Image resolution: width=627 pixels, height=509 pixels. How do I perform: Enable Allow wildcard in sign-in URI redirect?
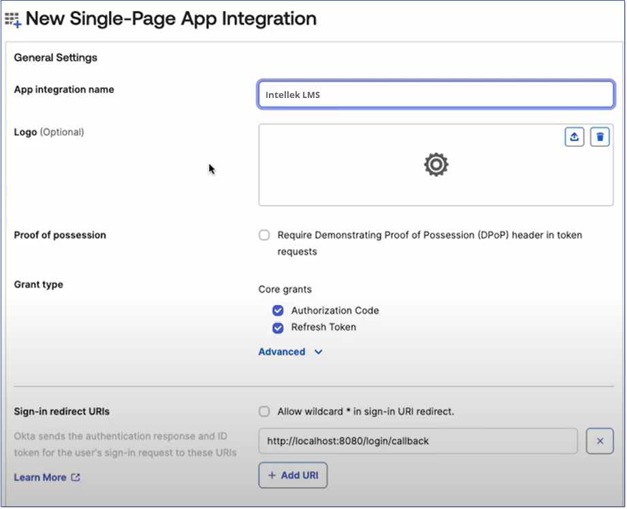(x=264, y=412)
